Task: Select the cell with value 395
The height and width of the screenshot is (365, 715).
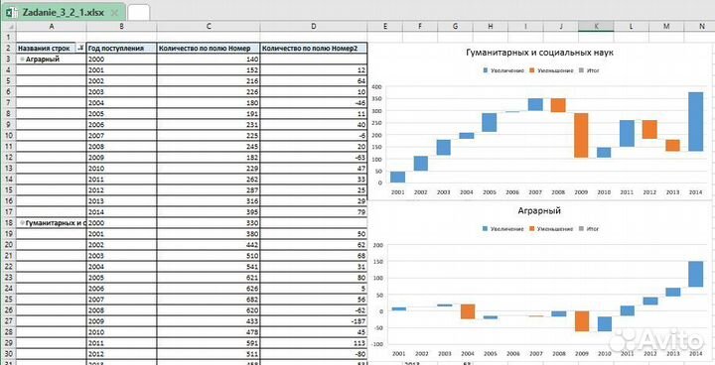Action: [209, 212]
